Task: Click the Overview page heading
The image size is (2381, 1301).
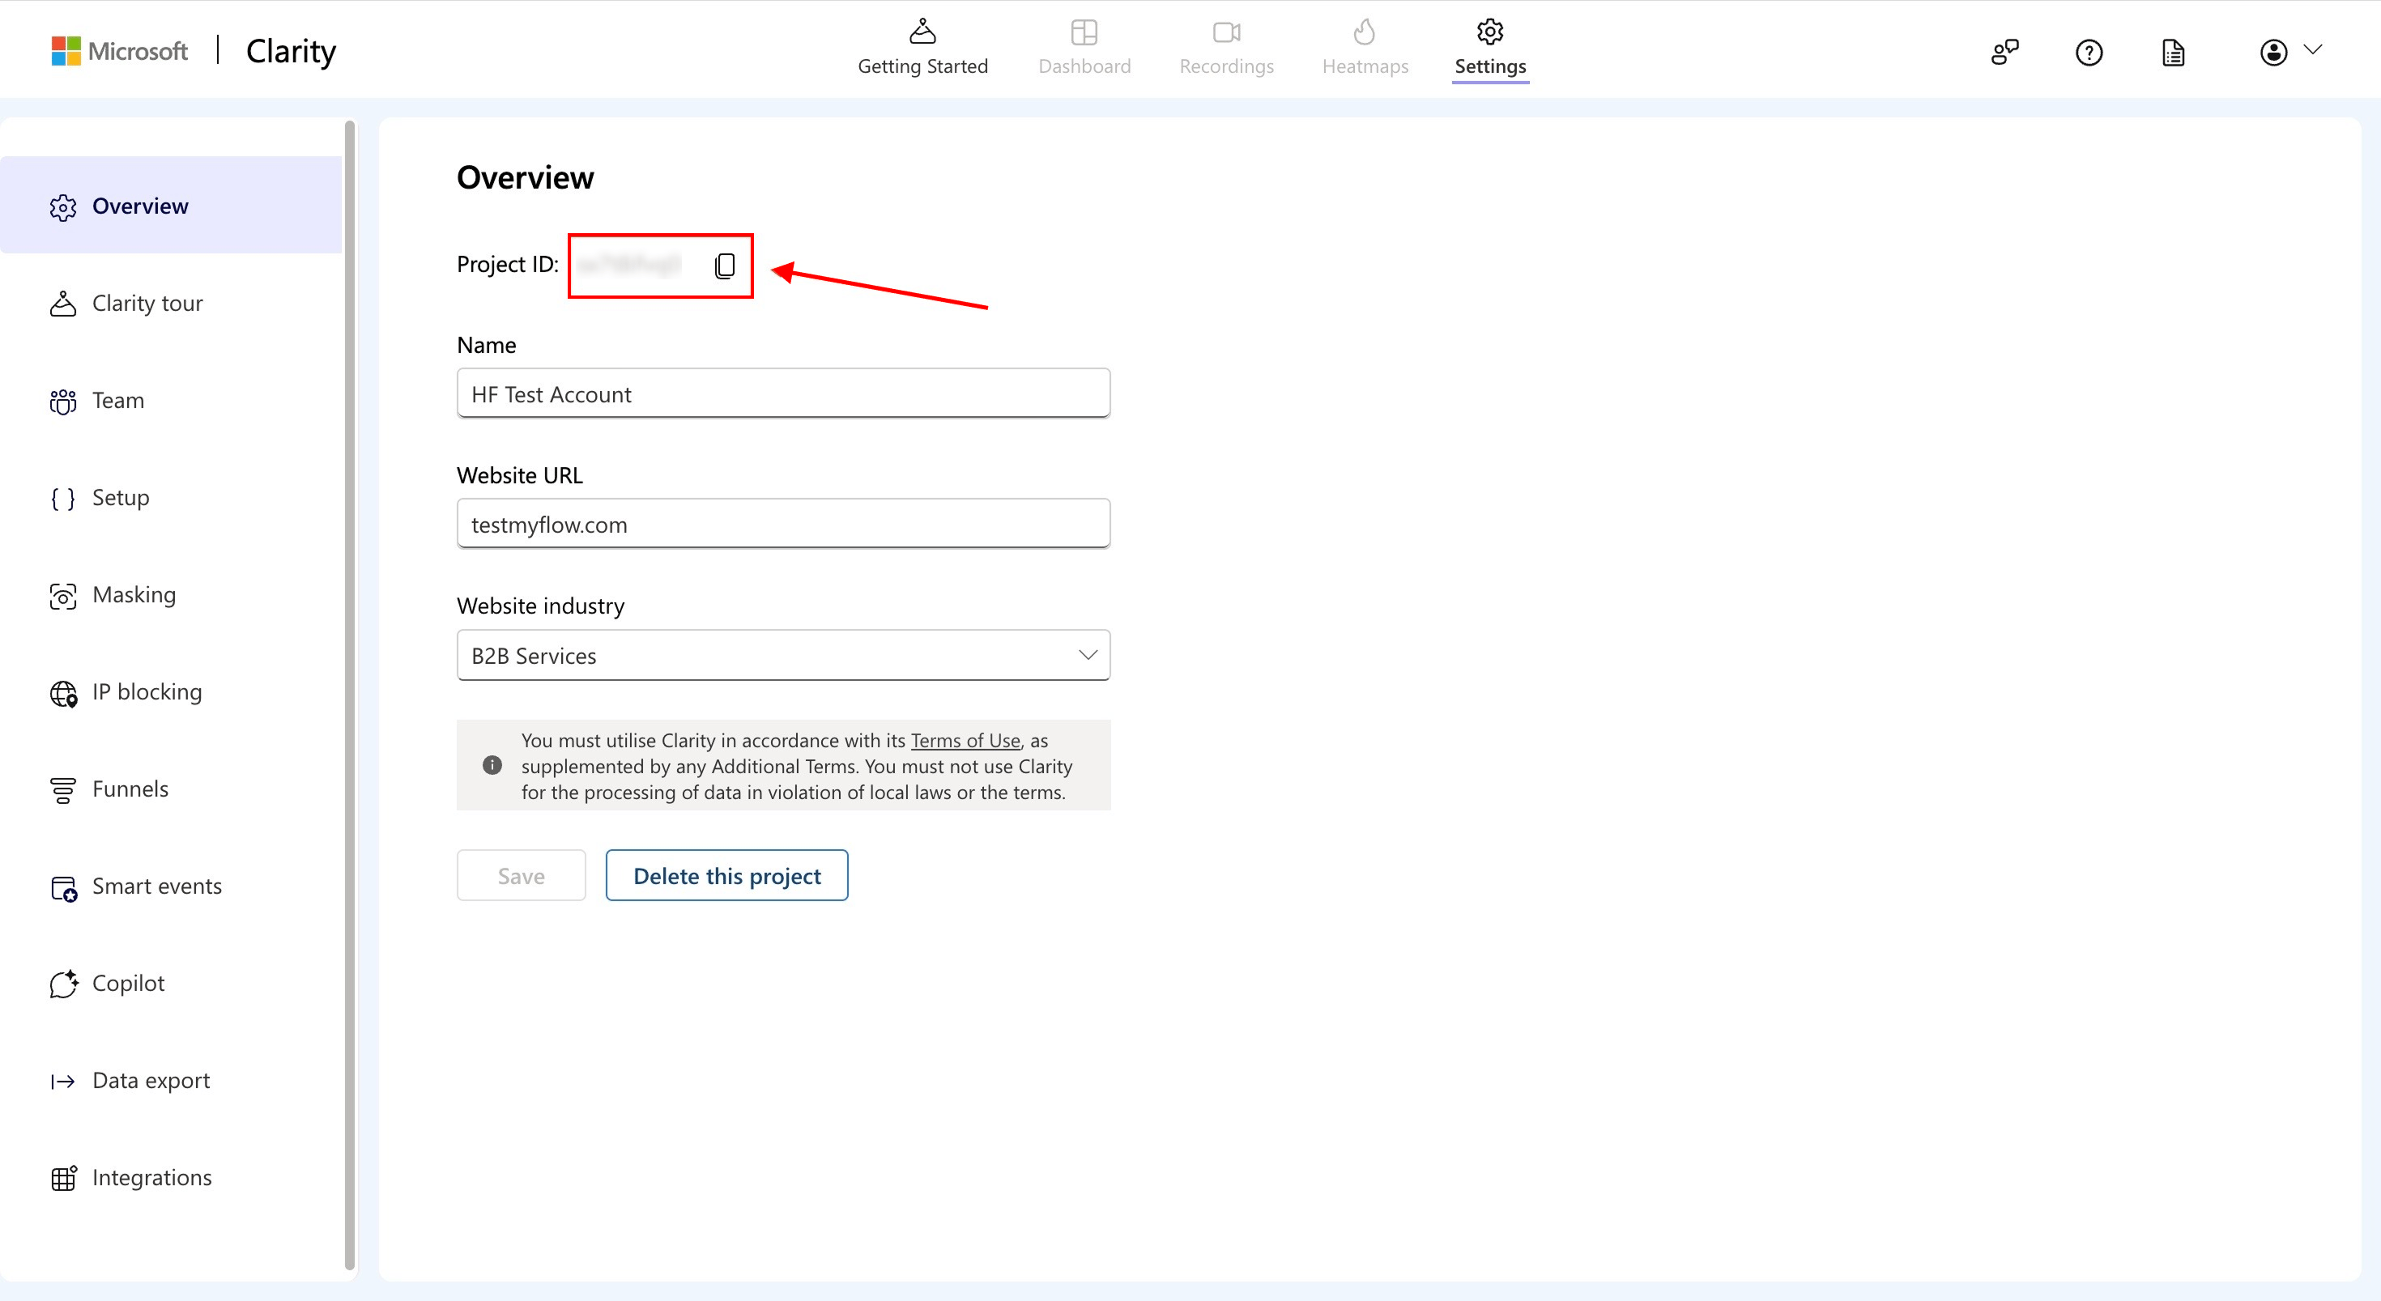Action: [525, 177]
